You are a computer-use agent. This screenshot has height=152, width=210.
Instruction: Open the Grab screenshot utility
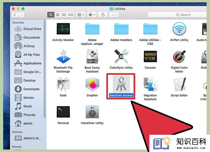(x=63, y=84)
